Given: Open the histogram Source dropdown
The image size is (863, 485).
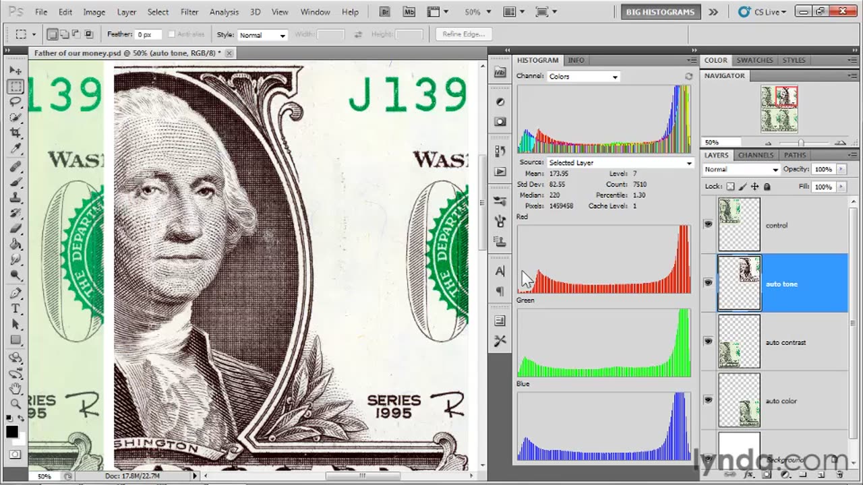Looking at the screenshot, I should coord(620,162).
